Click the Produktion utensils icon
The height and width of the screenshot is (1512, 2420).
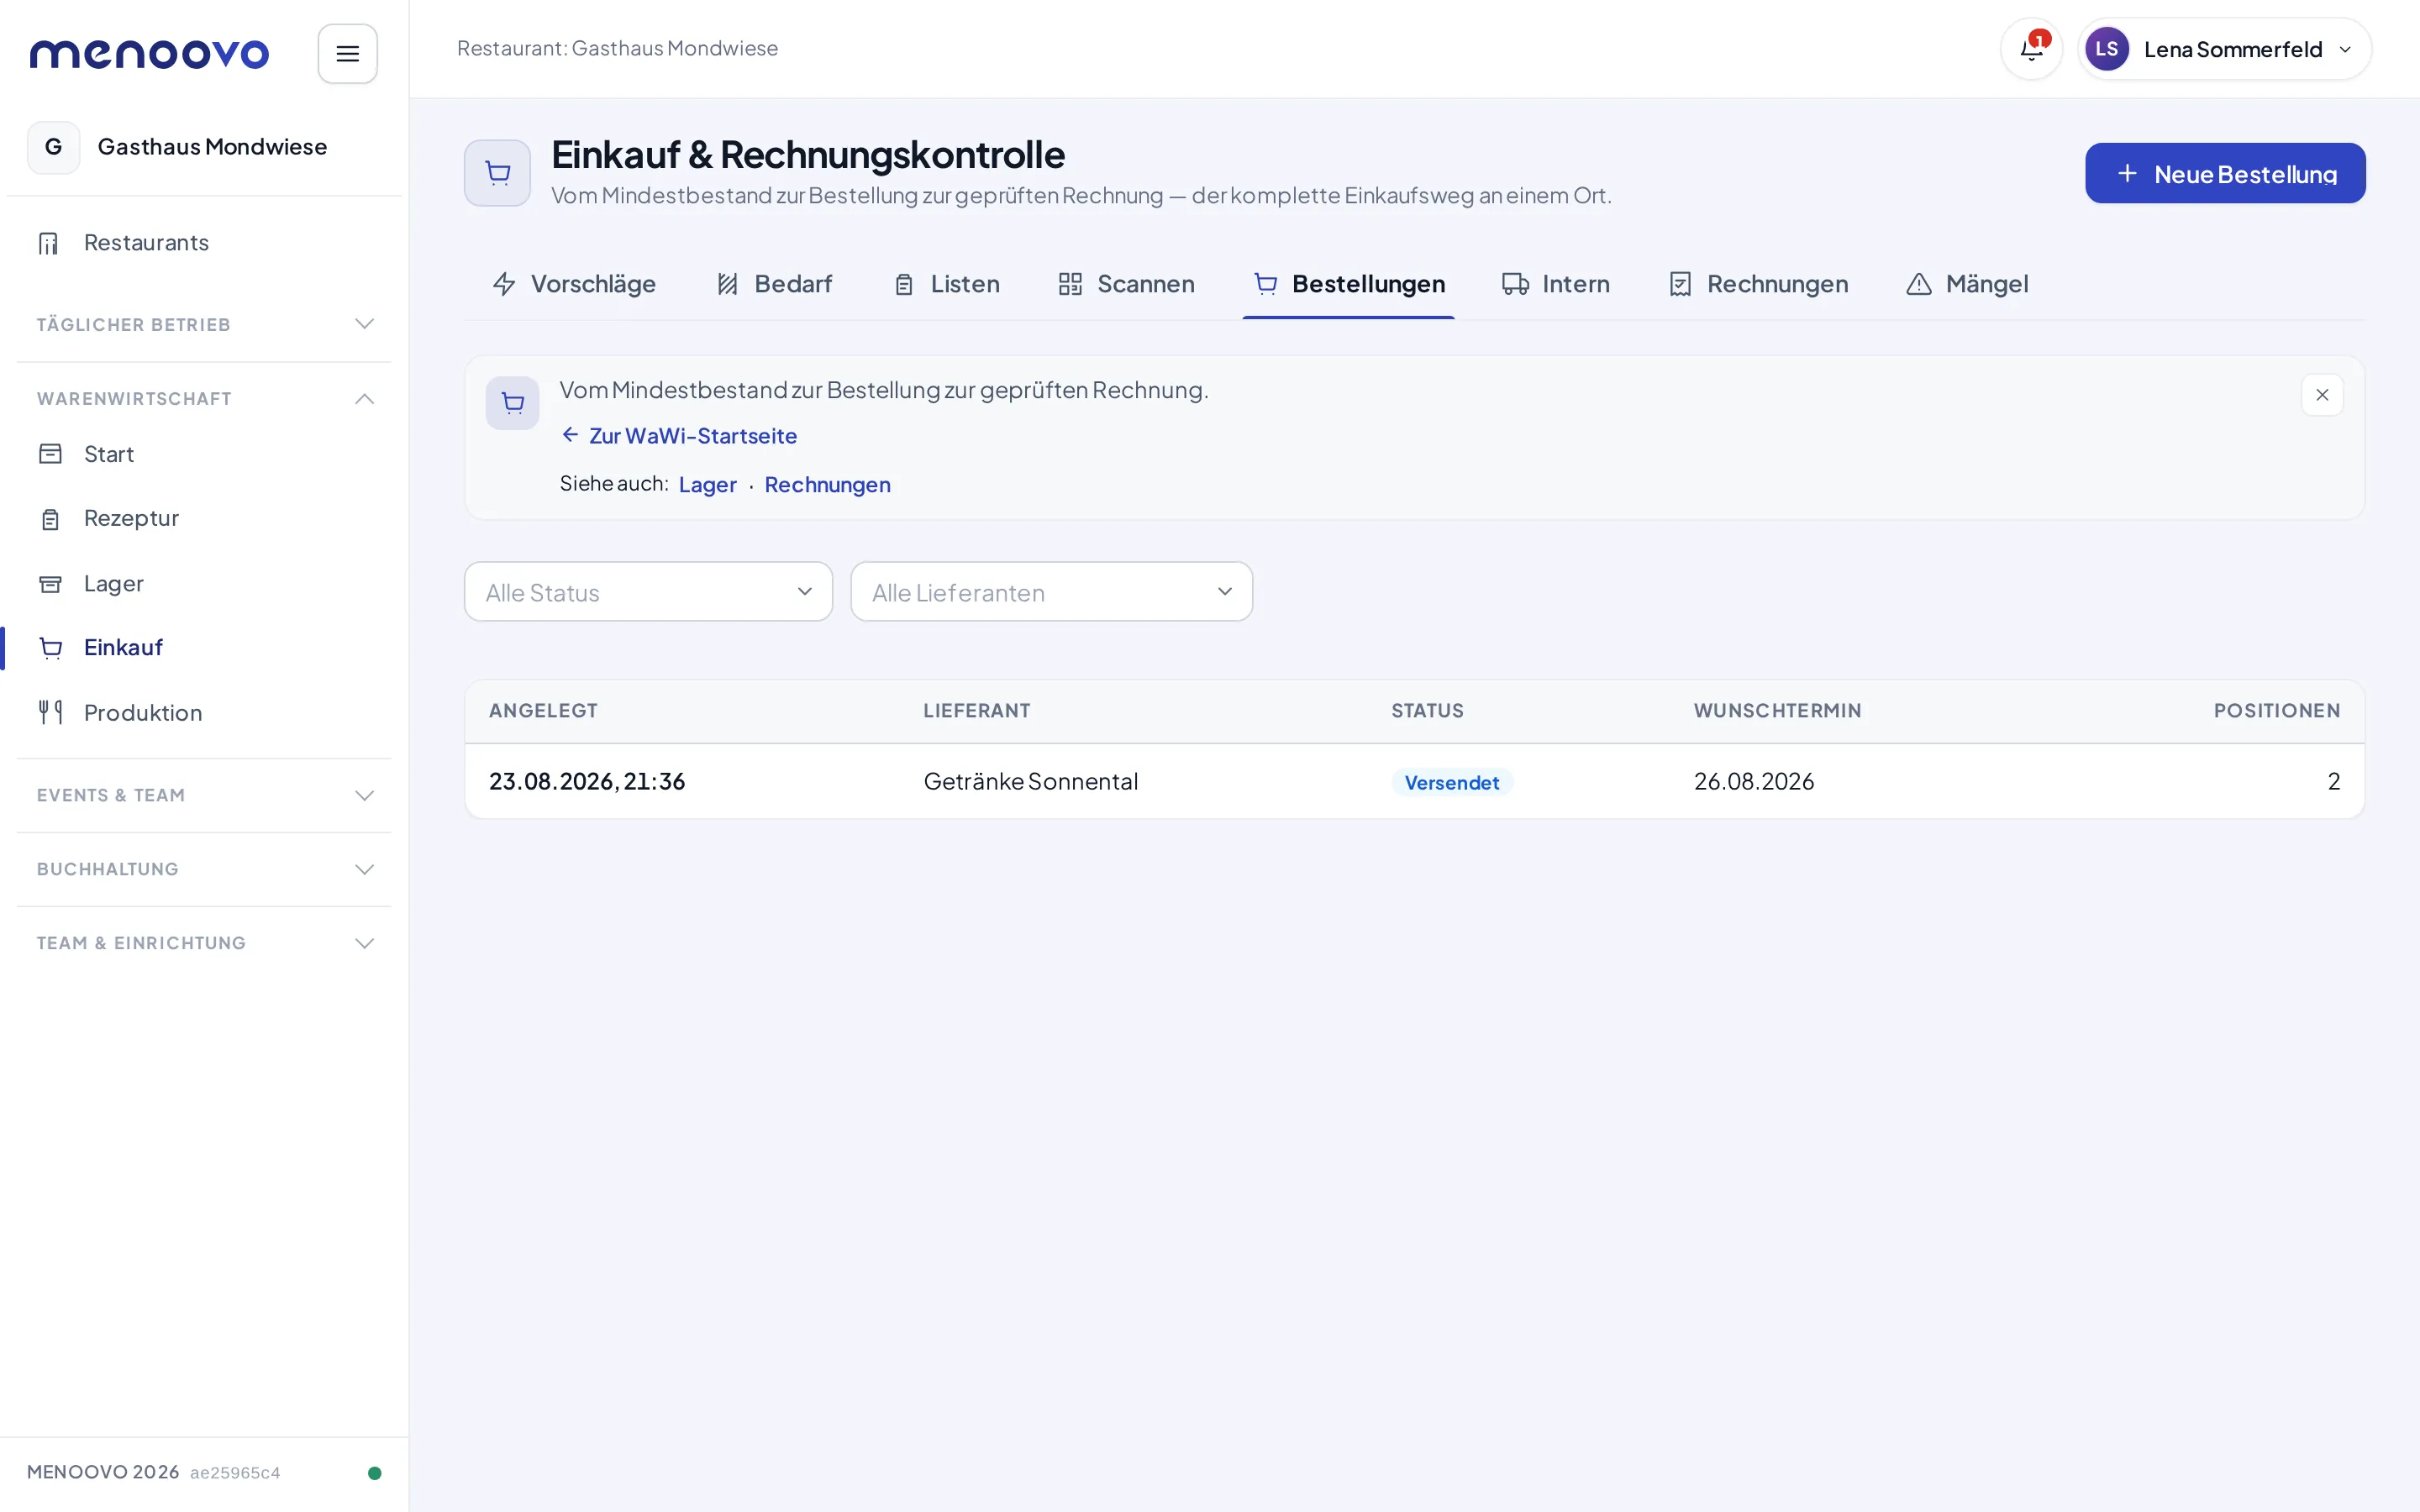pyautogui.click(x=50, y=712)
